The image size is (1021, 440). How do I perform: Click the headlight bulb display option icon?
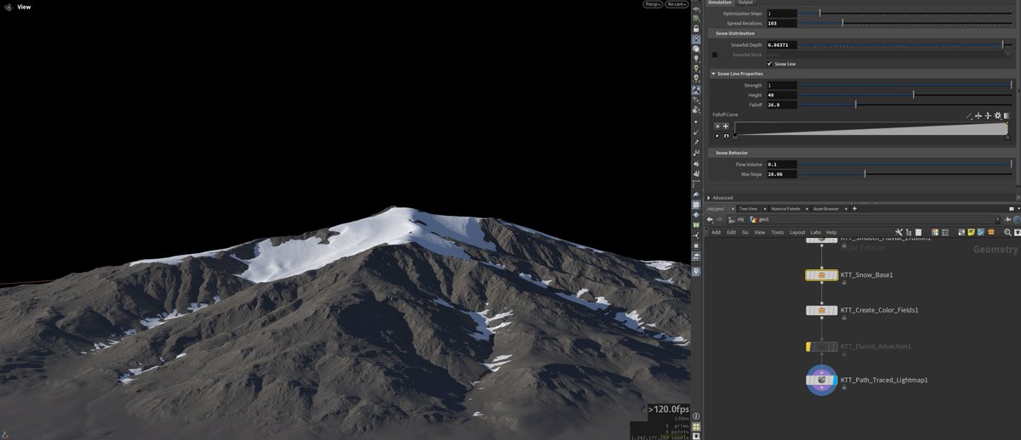click(696, 58)
